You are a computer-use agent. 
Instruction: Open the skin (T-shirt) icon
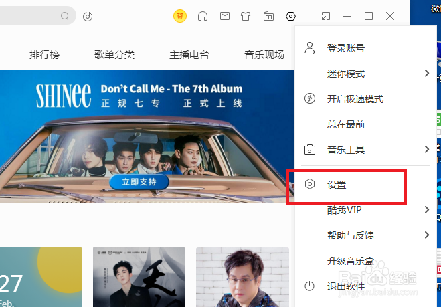click(x=246, y=16)
